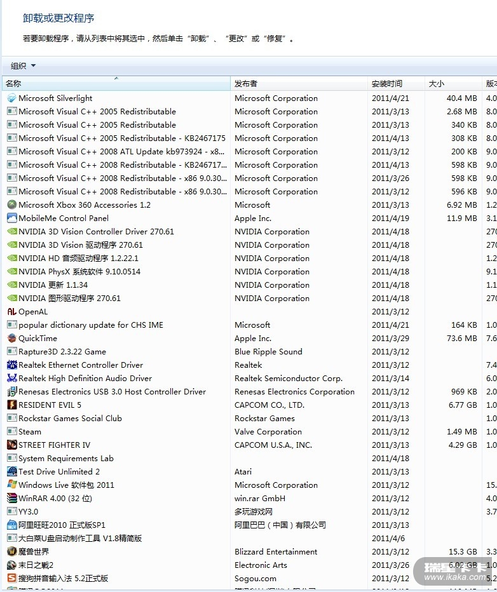Click Realtek Ethernet Controller Driver icon
The height and width of the screenshot is (592, 497).
point(12,365)
